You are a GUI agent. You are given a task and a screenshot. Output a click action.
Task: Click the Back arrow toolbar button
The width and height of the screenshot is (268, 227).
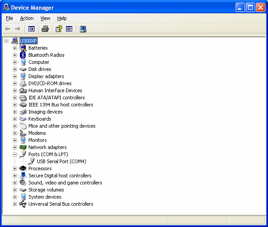point(8,29)
